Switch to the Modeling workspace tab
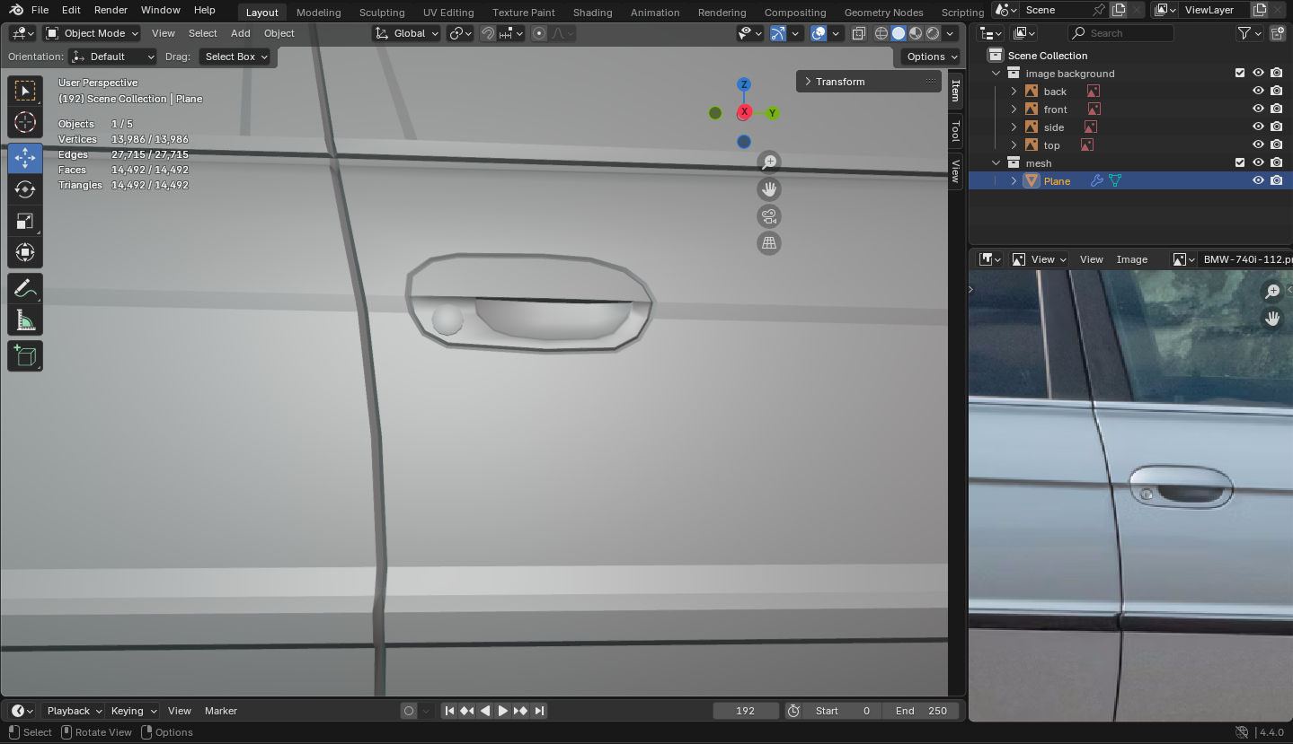Image resolution: width=1293 pixels, height=744 pixels. coord(319,13)
